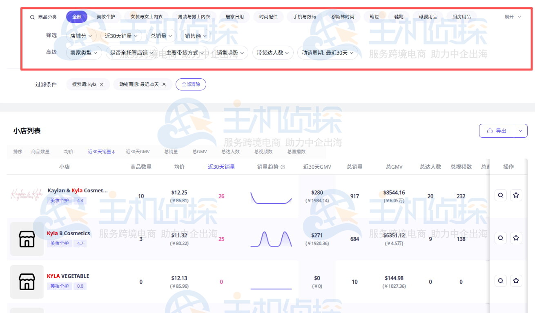
Task: Click the search magnifier beside 商品类分
Action: point(32,17)
